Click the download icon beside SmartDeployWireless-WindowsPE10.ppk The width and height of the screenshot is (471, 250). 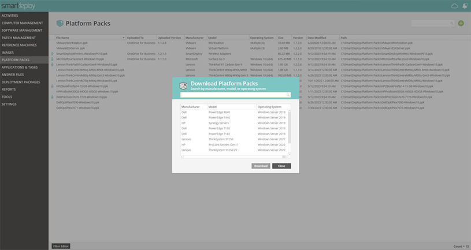pos(52,54)
